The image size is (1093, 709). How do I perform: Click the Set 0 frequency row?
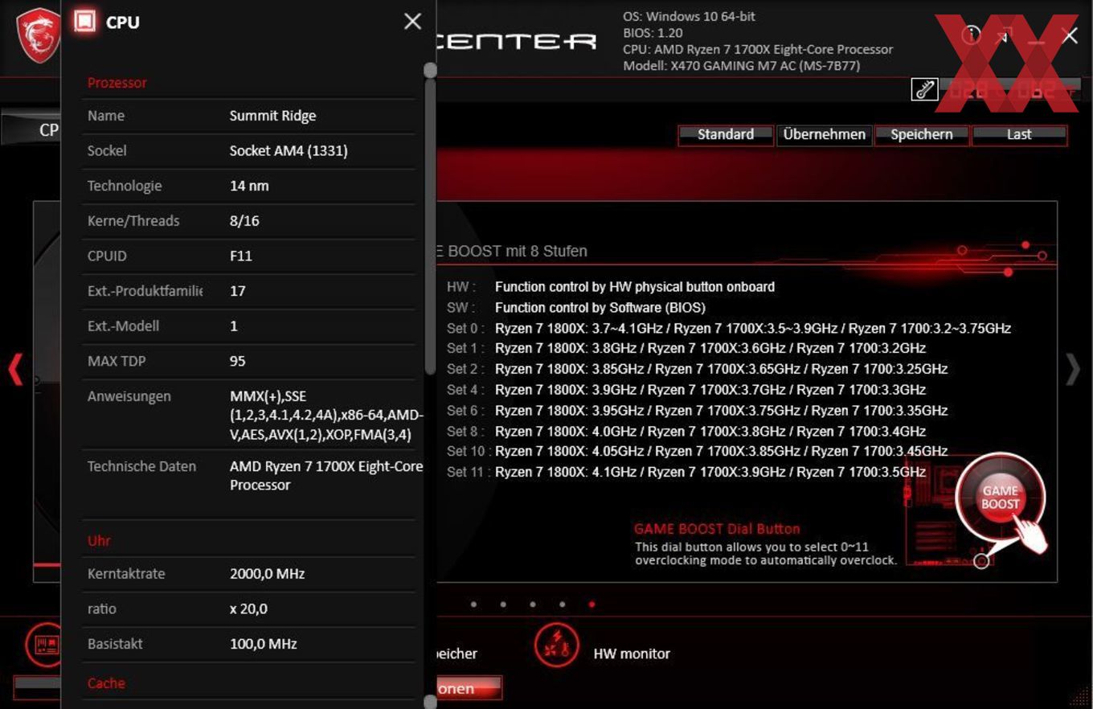[x=729, y=328]
